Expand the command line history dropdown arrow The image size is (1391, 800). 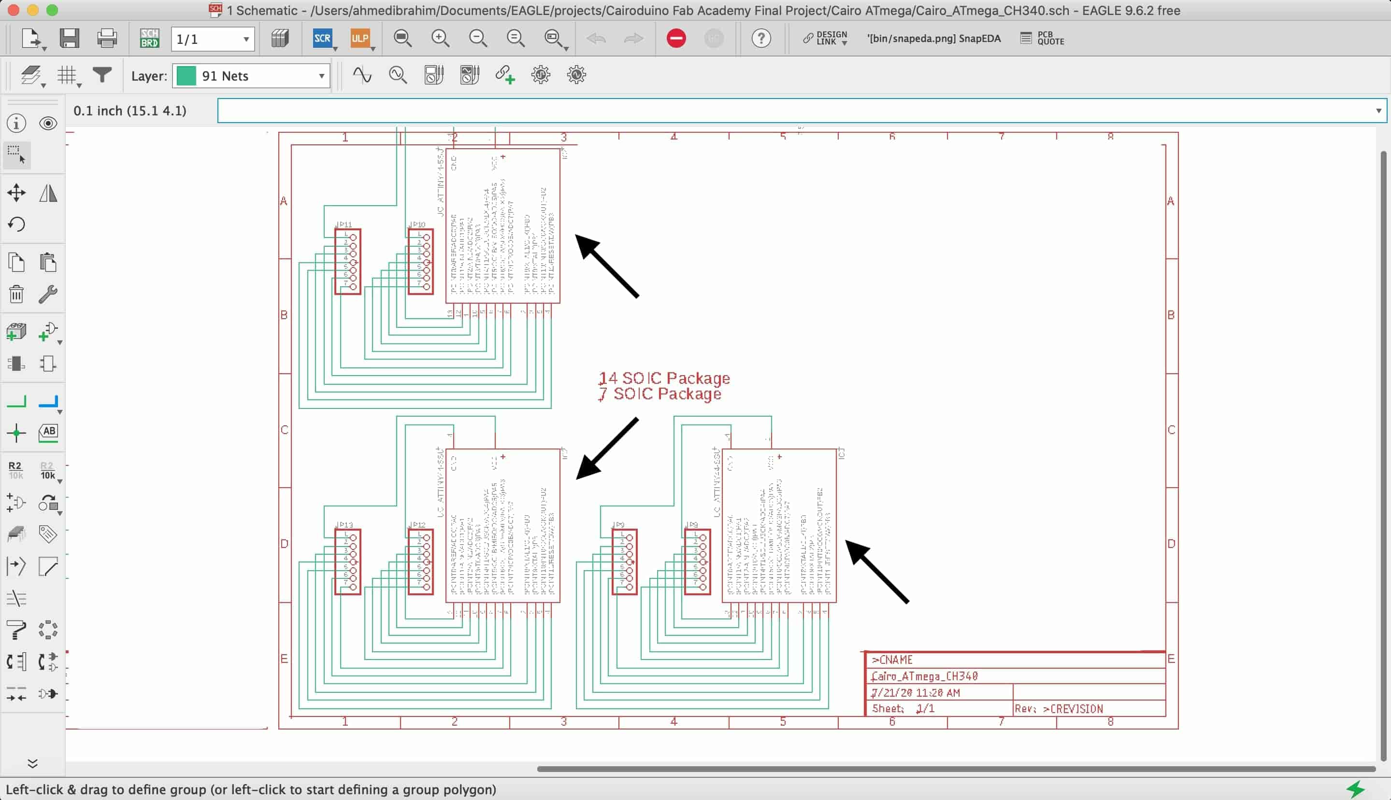pos(1378,111)
